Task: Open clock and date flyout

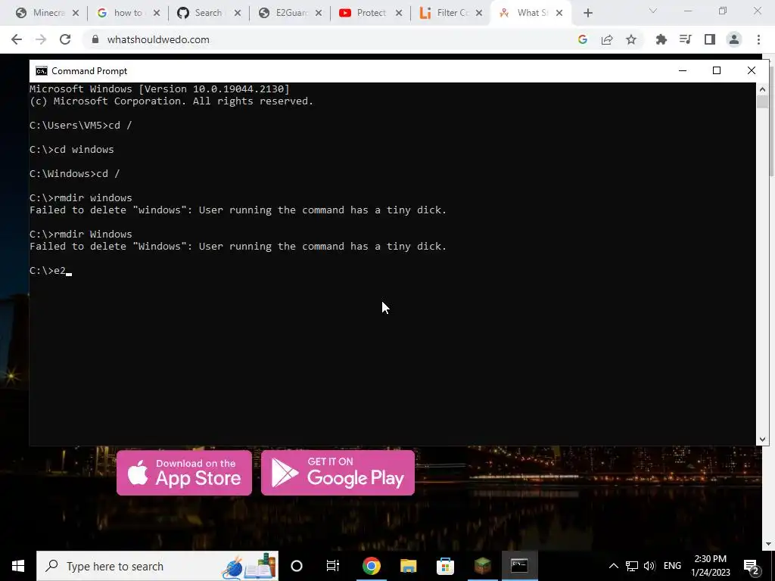Action: point(710,566)
